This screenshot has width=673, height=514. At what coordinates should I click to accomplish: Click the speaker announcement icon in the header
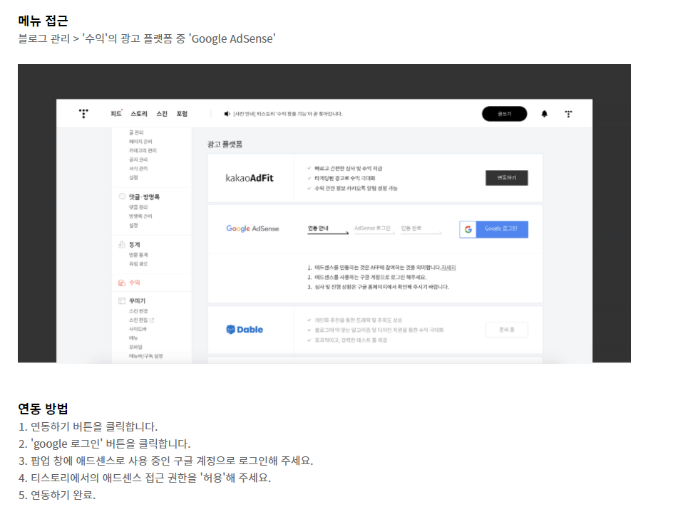point(227,114)
